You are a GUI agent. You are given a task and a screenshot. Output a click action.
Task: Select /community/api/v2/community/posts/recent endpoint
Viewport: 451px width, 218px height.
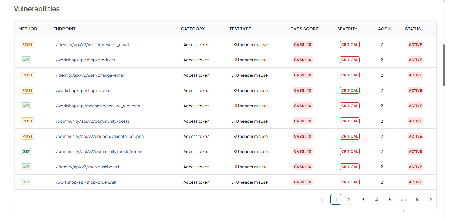(100, 152)
